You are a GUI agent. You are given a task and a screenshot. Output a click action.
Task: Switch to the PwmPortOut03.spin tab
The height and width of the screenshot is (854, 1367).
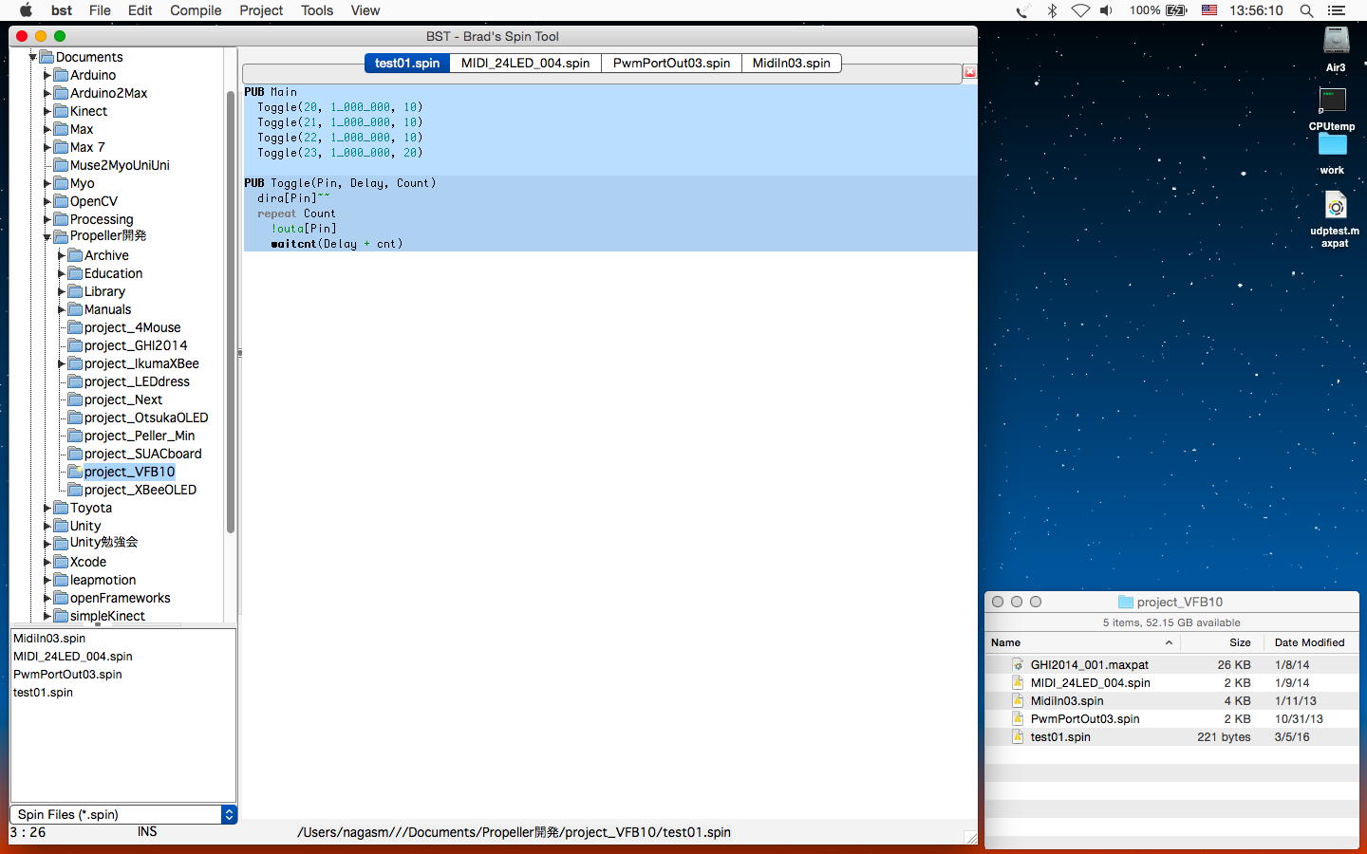click(x=671, y=63)
